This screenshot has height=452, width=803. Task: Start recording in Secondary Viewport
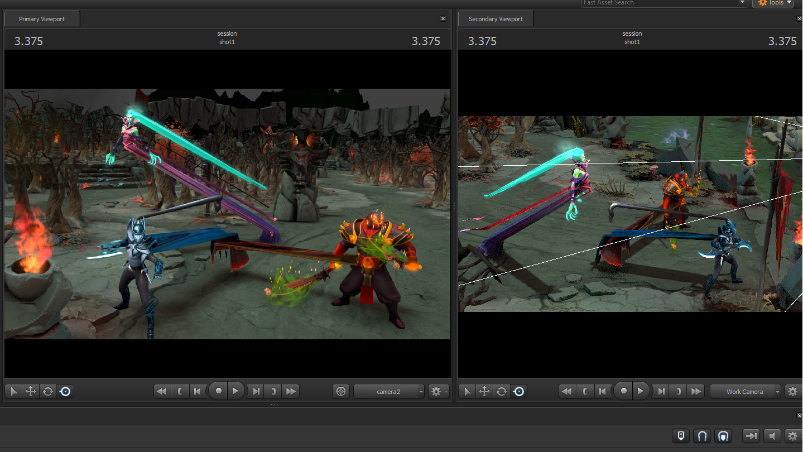[x=623, y=391]
